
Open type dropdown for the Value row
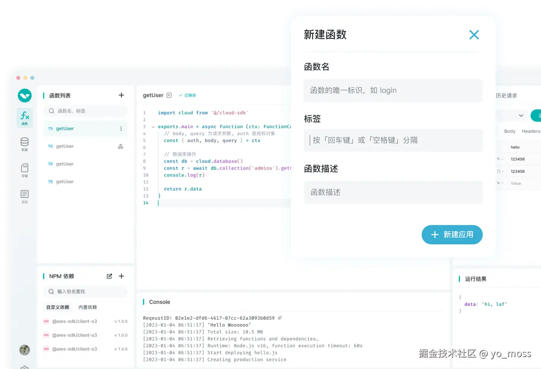(x=500, y=183)
